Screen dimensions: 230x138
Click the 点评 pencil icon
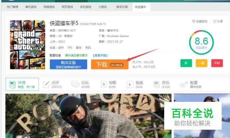[x=46, y=85]
